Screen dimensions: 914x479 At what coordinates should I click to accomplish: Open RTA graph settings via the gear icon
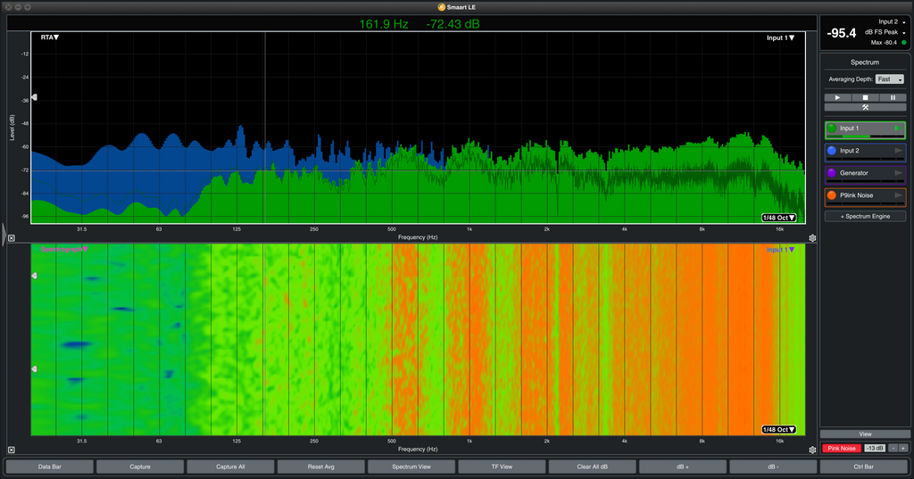pyautogui.click(x=812, y=238)
